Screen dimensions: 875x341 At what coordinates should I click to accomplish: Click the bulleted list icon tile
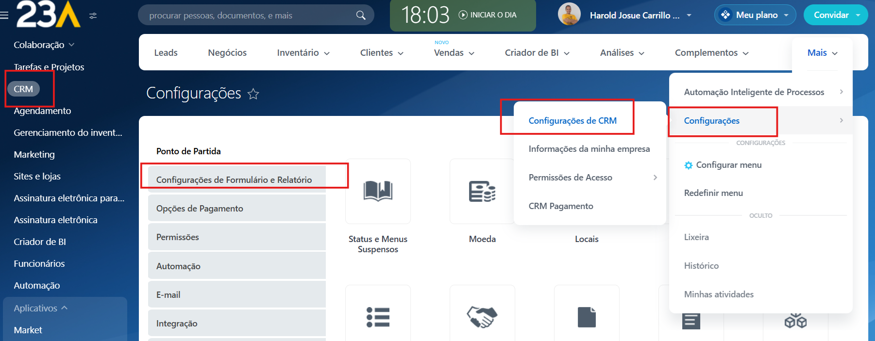378,317
